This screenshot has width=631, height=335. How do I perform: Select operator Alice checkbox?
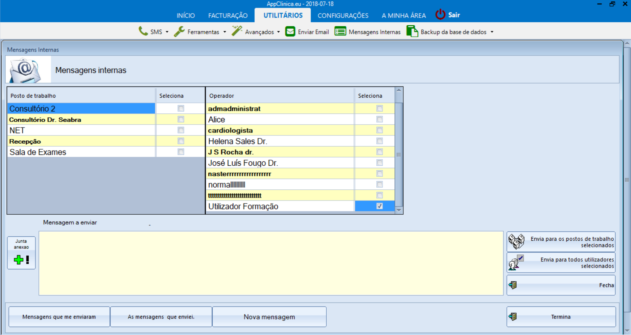pos(380,119)
